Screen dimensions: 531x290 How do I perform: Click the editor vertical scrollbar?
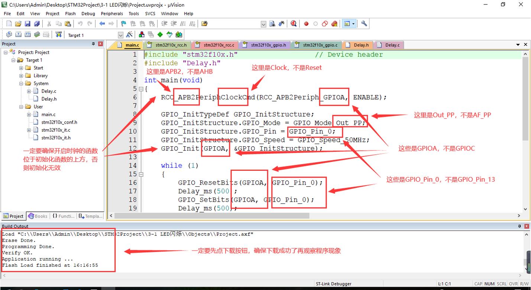[525, 131]
